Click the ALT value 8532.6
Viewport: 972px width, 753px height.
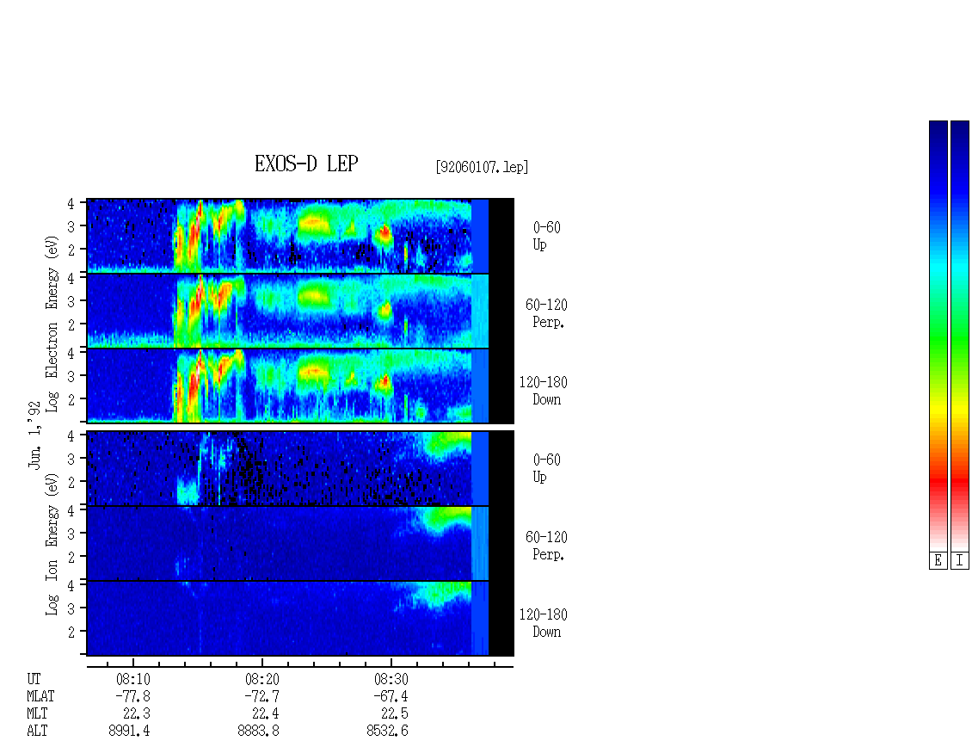click(387, 731)
